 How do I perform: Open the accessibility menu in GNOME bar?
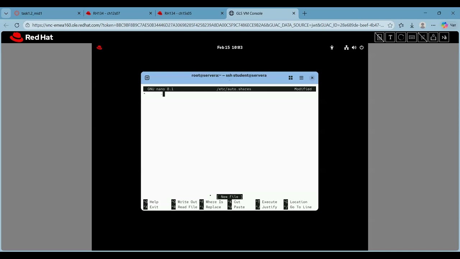point(332,47)
